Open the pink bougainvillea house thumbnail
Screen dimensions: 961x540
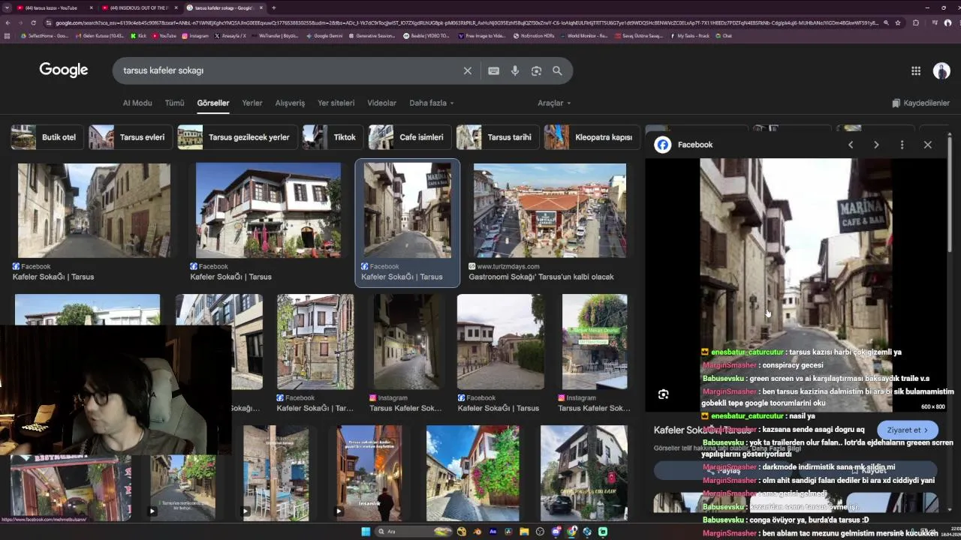point(472,473)
